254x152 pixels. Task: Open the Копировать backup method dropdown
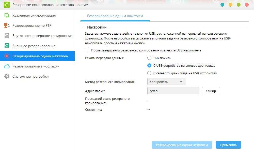coord(166,82)
